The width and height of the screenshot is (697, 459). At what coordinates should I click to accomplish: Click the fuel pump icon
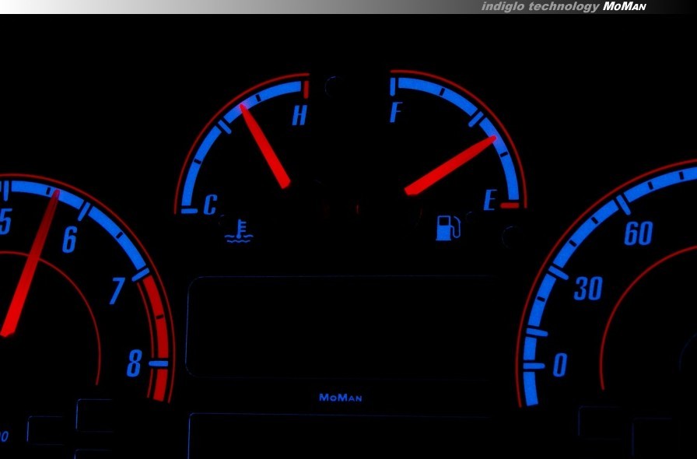pyautogui.click(x=447, y=228)
